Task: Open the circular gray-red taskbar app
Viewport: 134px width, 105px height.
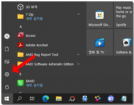Action: pyautogui.click(x=72, y=99)
